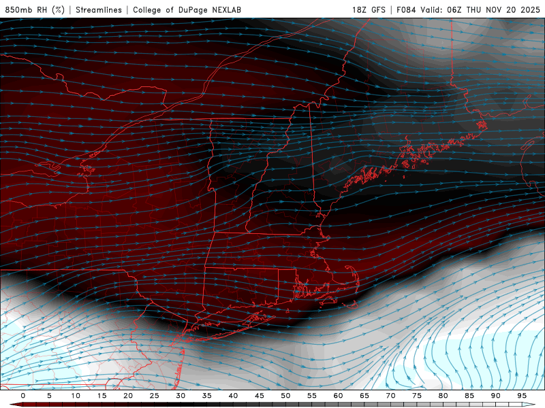The image size is (545, 408).
Task: Click the colorbar label "0"
Action: [x=23, y=396]
